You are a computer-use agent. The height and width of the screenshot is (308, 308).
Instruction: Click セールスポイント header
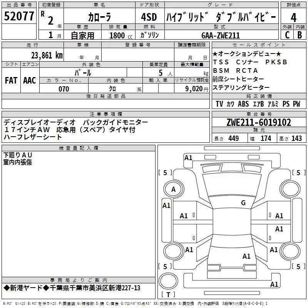pyautogui.click(x=259, y=45)
